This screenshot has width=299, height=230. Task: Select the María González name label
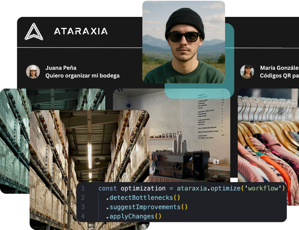pos(279,68)
